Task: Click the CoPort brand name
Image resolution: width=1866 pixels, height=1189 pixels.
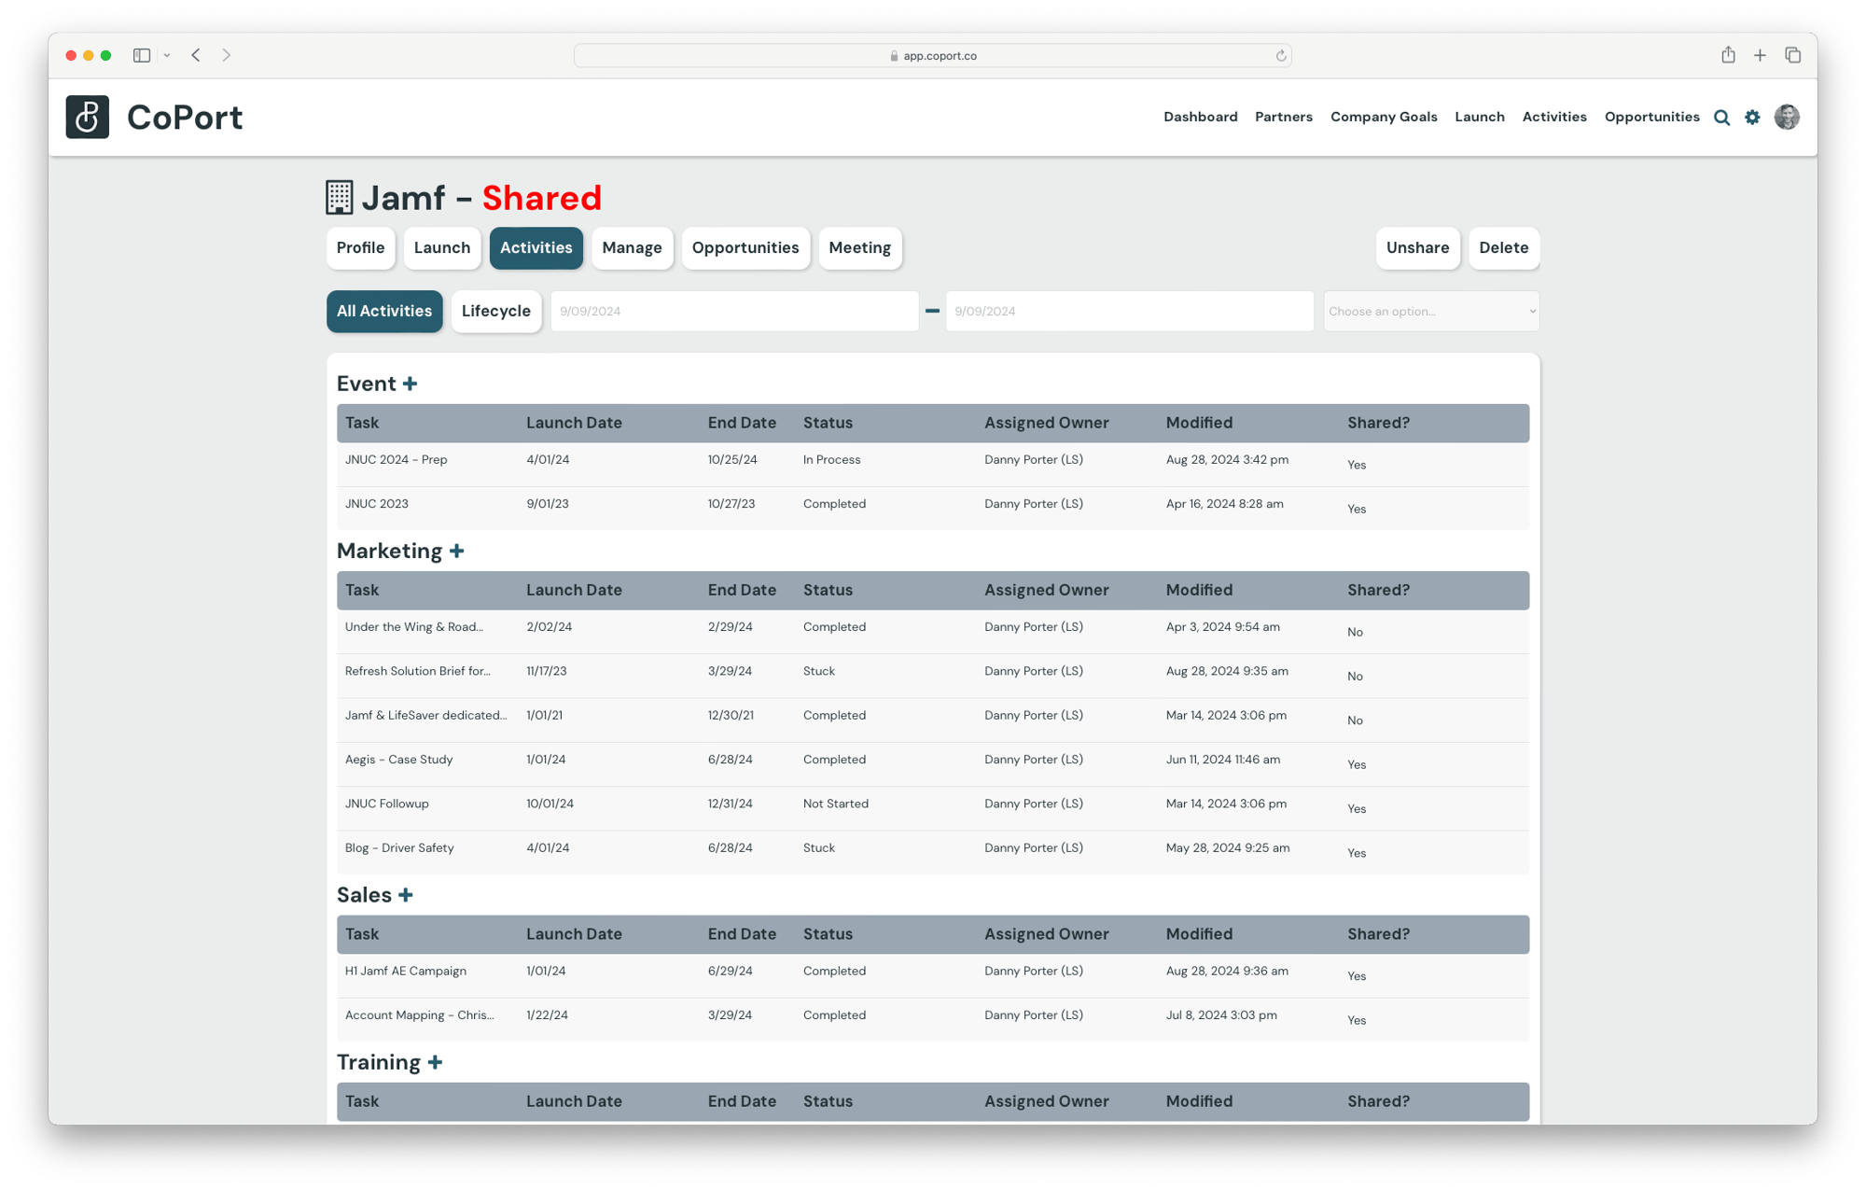Action: (x=185, y=118)
